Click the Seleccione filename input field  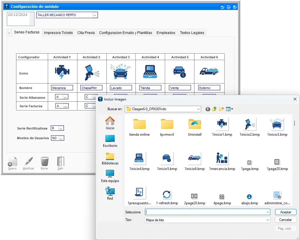tap(205, 212)
